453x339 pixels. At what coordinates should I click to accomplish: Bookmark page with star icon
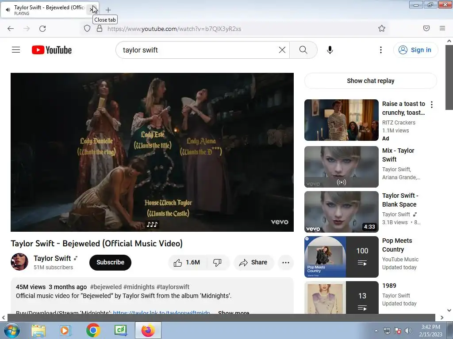[382, 28]
